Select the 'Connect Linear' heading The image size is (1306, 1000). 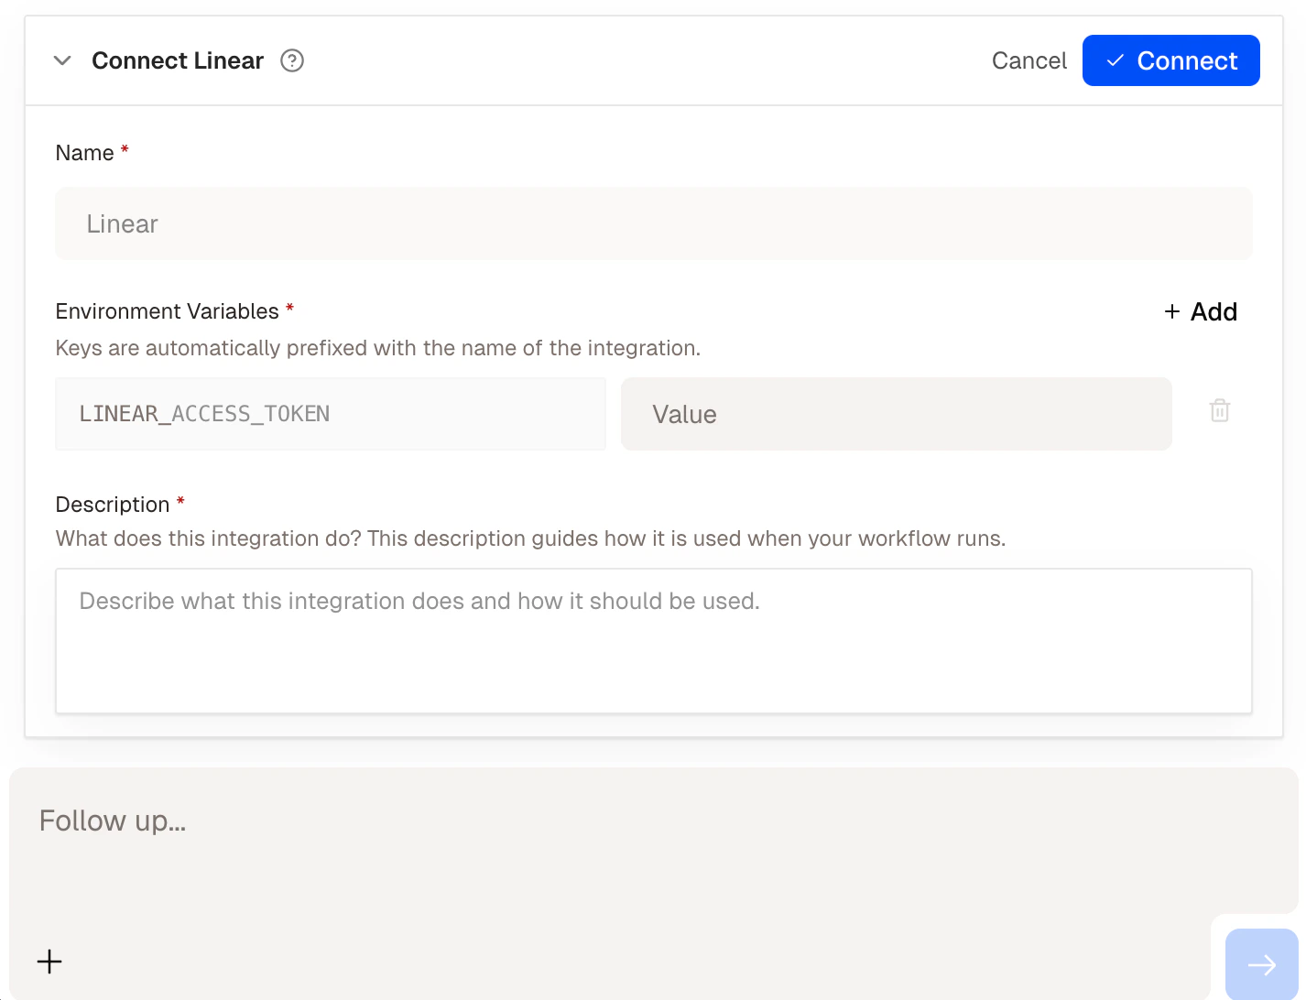[x=178, y=60]
